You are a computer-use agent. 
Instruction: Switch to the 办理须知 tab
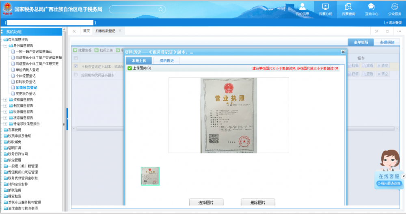[387, 42]
